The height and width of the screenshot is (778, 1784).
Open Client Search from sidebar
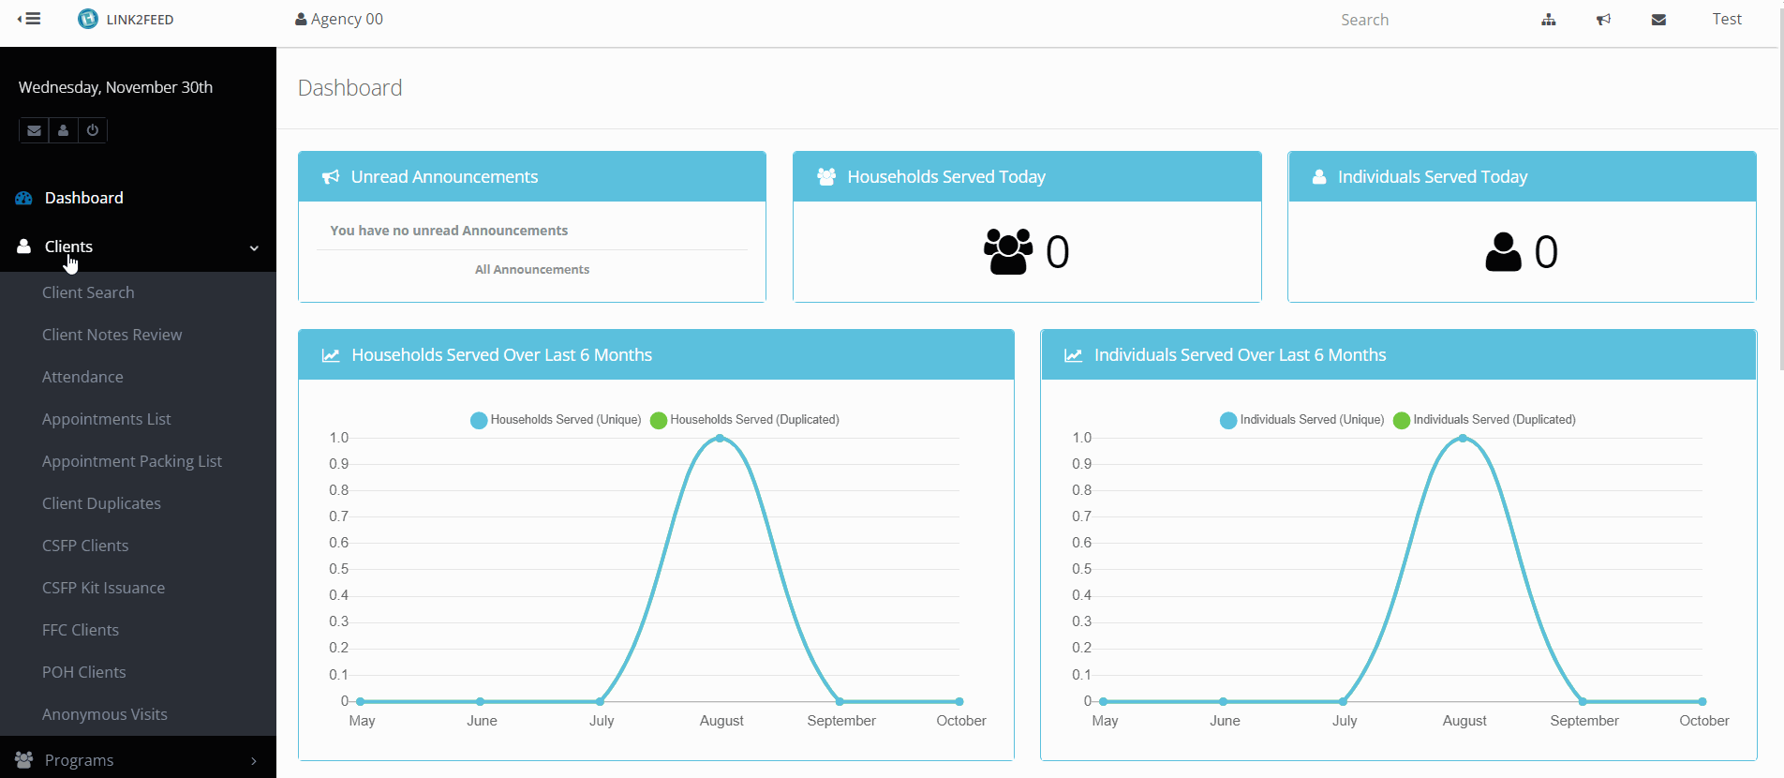coord(88,292)
